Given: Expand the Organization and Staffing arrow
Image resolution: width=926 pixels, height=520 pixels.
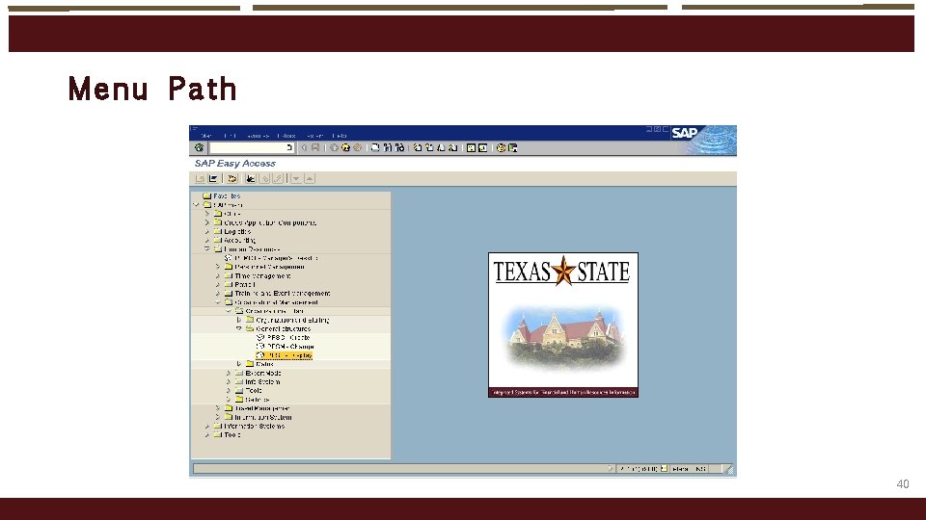Looking at the screenshot, I should pyautogui.click(x=239, y=320).
